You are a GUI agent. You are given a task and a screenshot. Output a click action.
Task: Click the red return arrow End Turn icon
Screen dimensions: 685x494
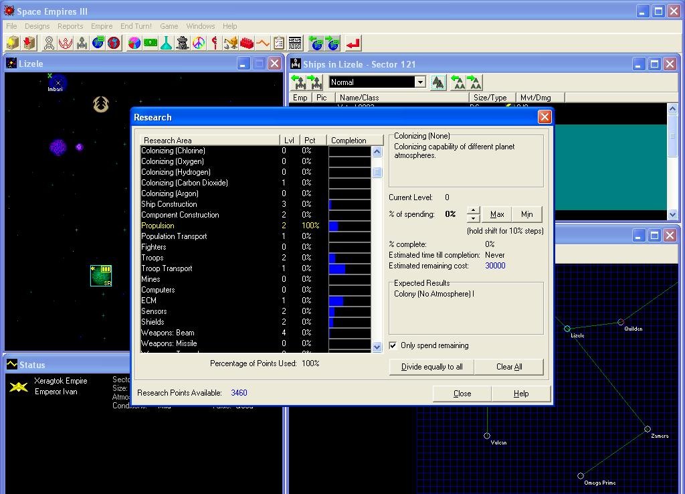[x=353, y=44]
